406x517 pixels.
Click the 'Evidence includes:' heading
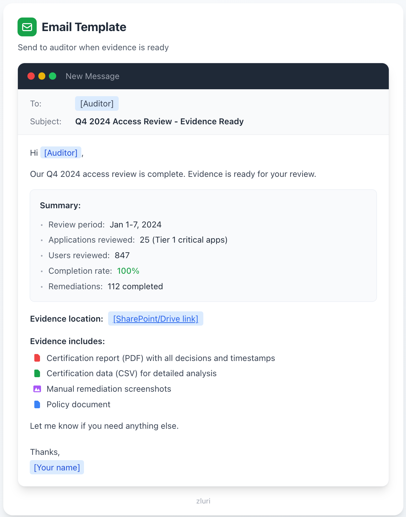67,341
